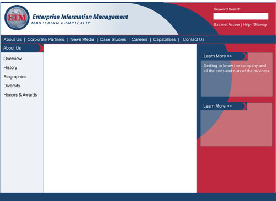Select Capabilities in navigation bar
This screenshot has height=201, width=276.
164,39
